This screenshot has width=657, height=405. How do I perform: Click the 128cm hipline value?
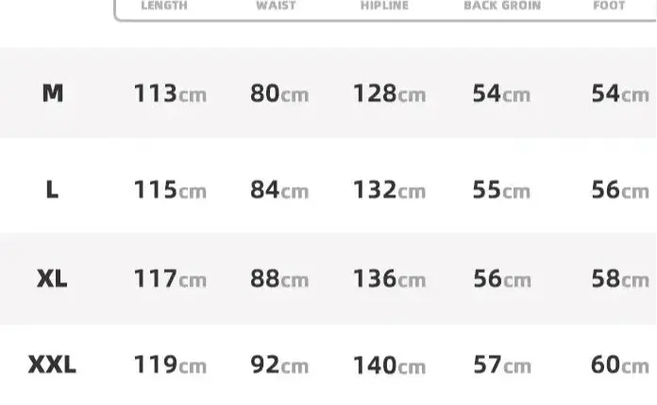(389, 93)
